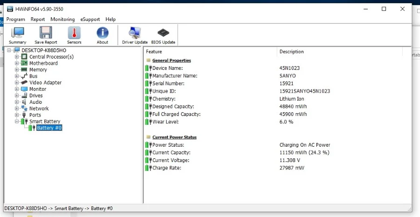This screenshot has width=420, height=217.
Task: Select the Smart Battery tree label
Action: pyautogui.click(x=45, y=122)
